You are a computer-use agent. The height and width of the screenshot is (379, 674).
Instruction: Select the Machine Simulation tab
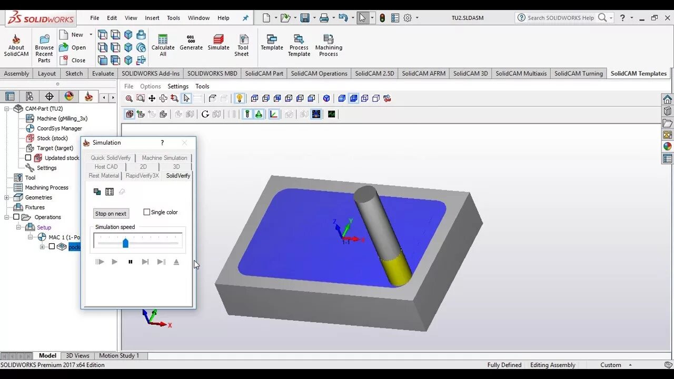[x=164, y=158]
